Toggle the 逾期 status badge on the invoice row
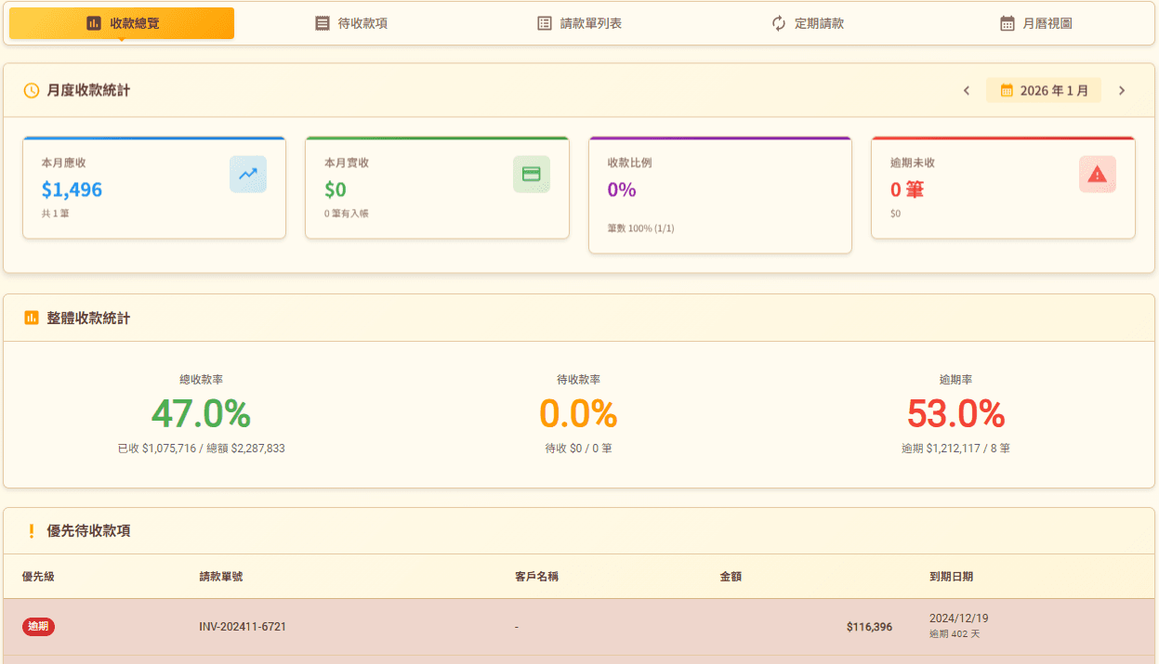Viewport: 1159px width, 664px height. click(38, 626)
